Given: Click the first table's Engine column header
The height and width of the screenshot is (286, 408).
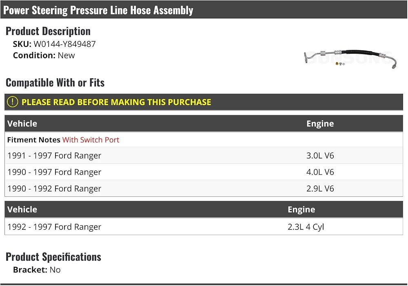Looking at the screenshot, I should point(320,123).
